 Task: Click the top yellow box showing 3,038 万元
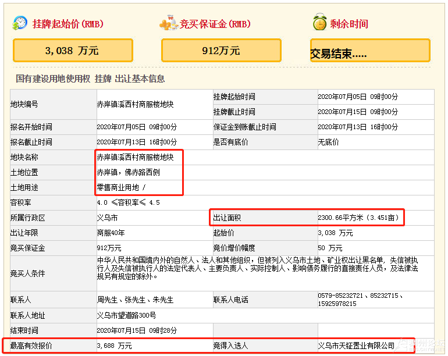73,51
